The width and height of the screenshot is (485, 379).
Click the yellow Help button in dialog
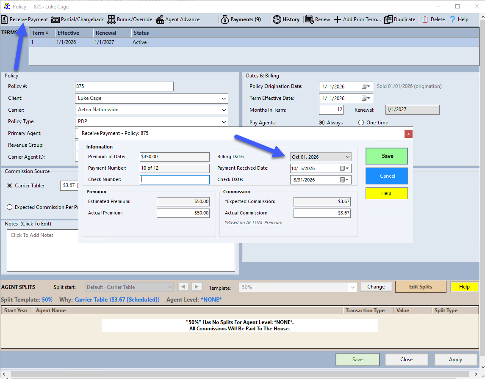coord(387,193)
